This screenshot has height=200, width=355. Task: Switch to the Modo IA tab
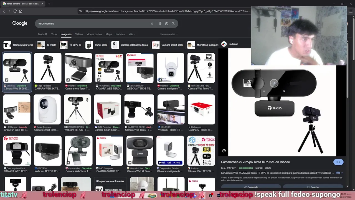pyautogui.click(x=43, y=34)
